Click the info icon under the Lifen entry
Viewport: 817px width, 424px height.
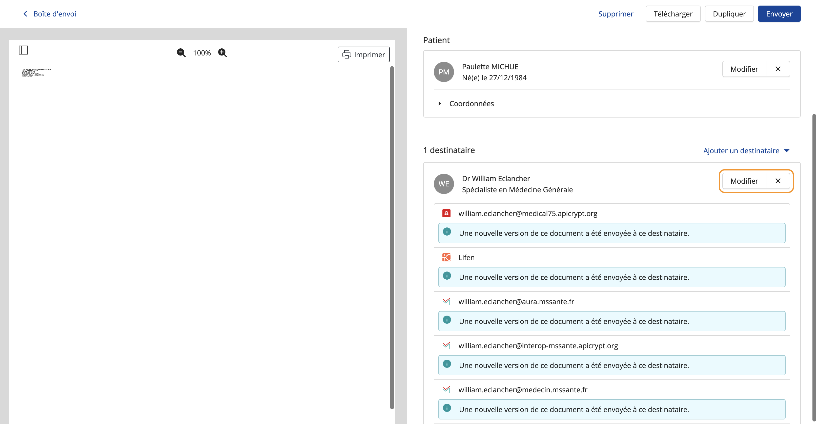447,276
